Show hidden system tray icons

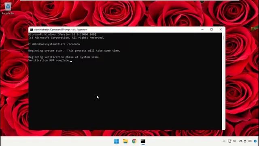coord(224,141)
